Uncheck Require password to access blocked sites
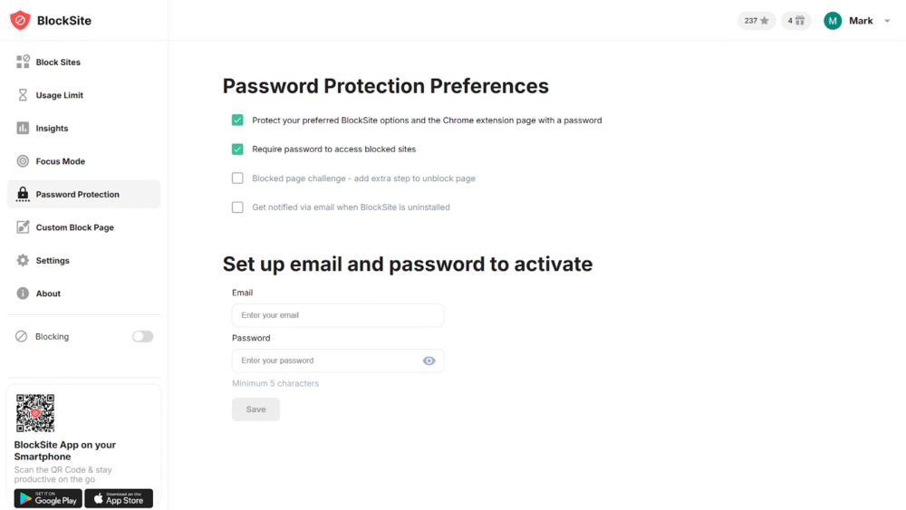 click(x=237, y=149)
